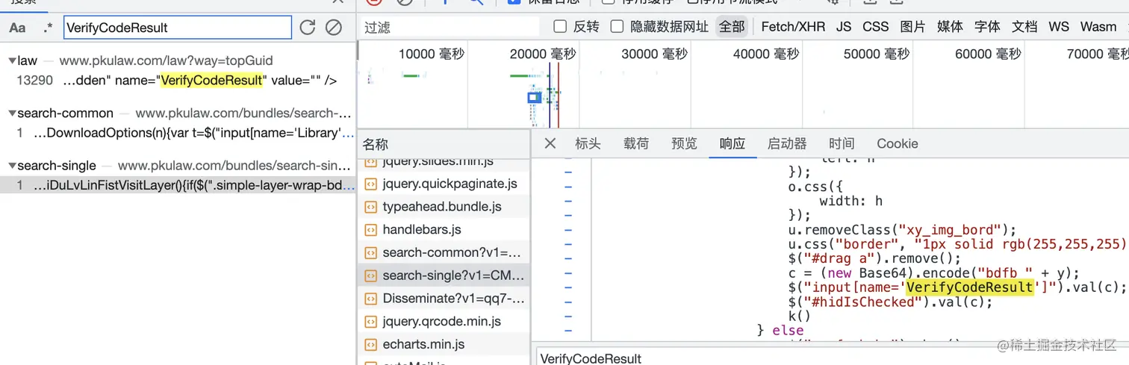Refresh the search results with the reload icon
This screenshot has width=1129, height=365.
tap(307, 28)
